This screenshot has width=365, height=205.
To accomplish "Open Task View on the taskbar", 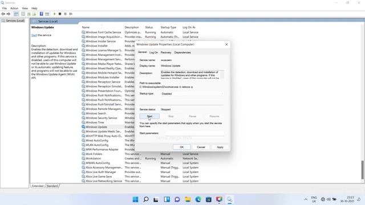I will [156, 199].
